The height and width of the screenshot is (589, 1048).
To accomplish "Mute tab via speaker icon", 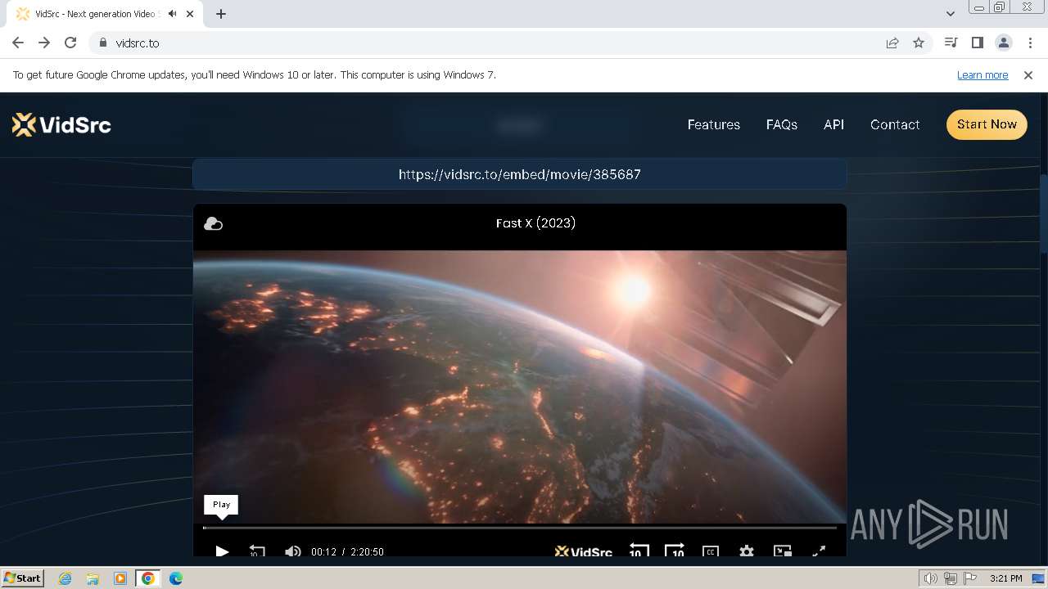I will 172,14.
